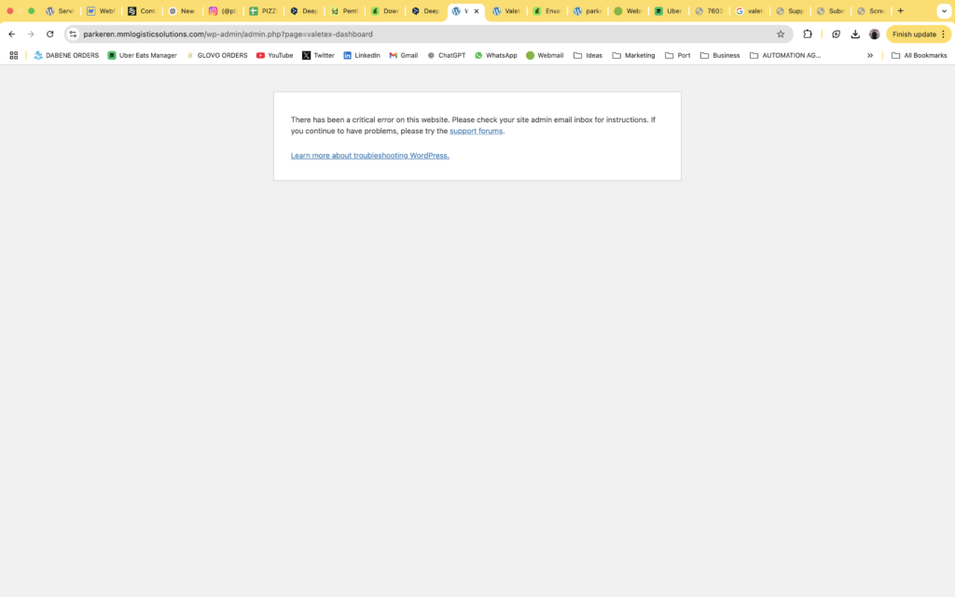Screen dimensions: 955x597
Task: Open the Marketing bookmarks folder
Action: [x=633, y=55]
